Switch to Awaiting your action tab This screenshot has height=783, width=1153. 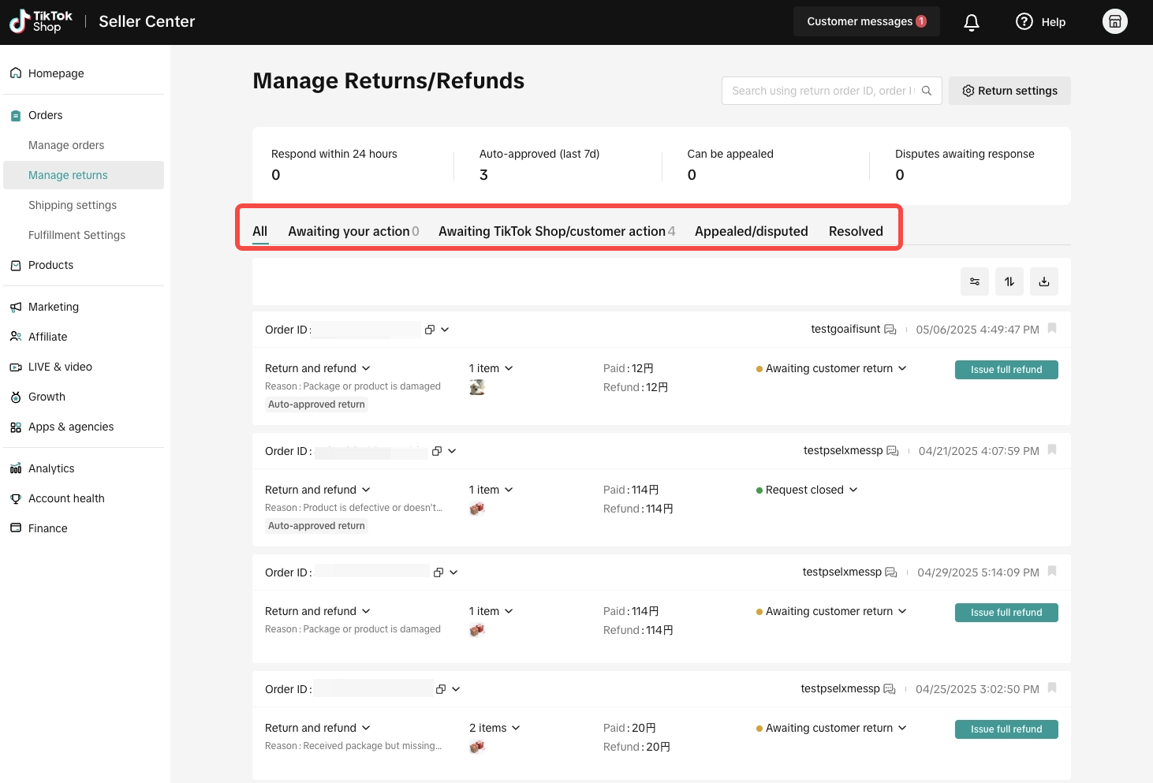[x=353, y=231]
